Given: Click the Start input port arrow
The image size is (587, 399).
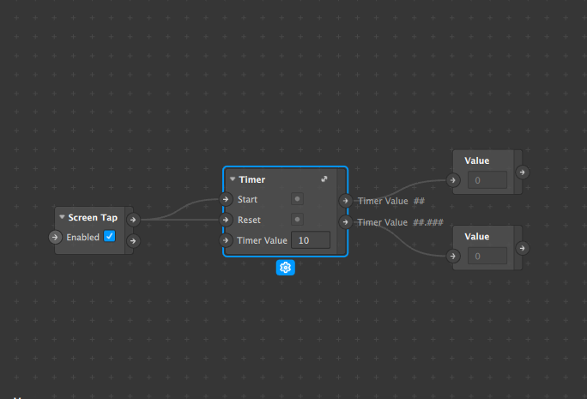Looking at the screenshot, I should point(226,199).
